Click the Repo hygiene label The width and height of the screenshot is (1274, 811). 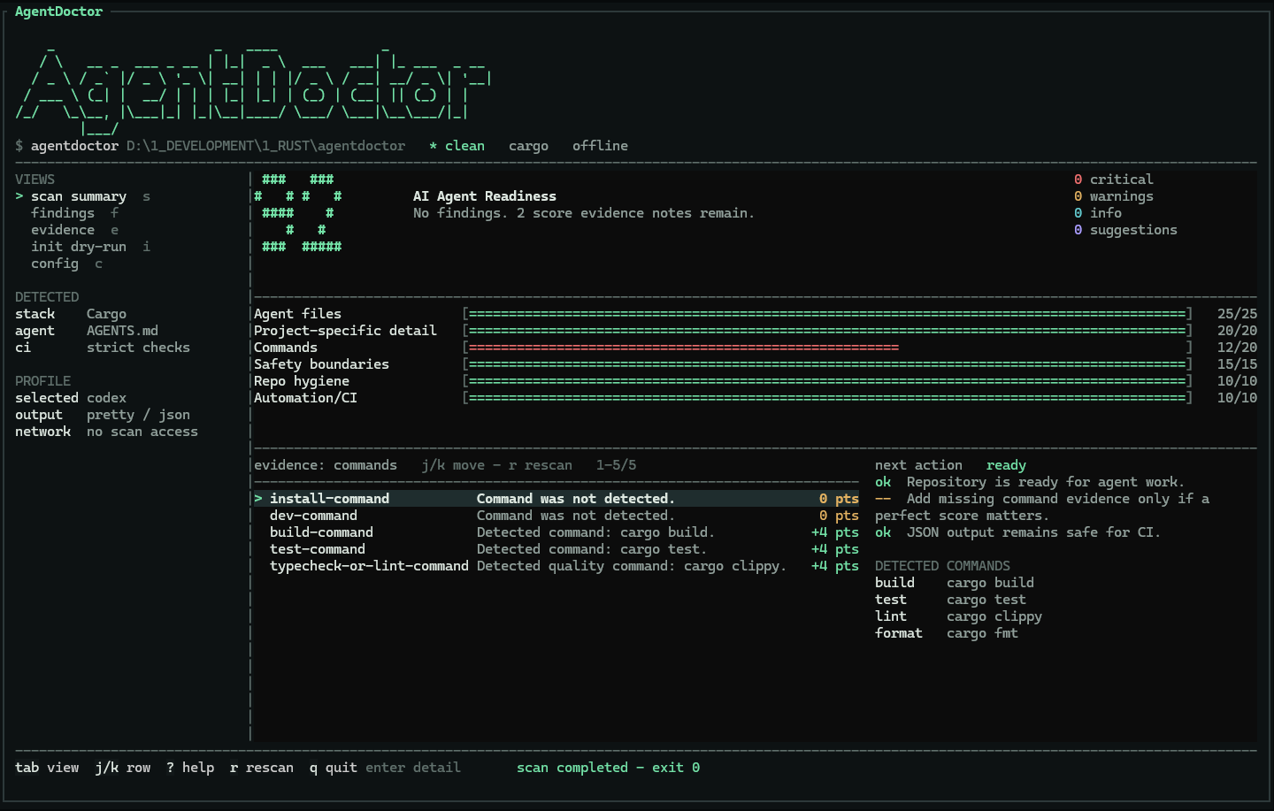302,381
